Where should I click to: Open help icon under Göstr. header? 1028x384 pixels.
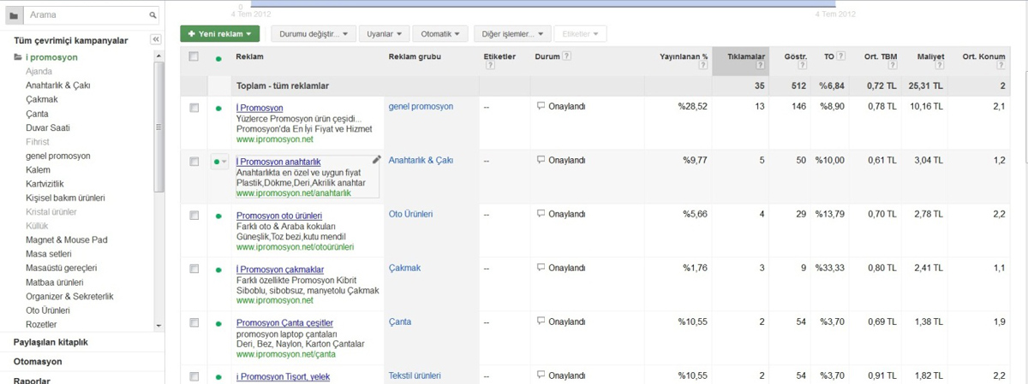coord(802,65)
